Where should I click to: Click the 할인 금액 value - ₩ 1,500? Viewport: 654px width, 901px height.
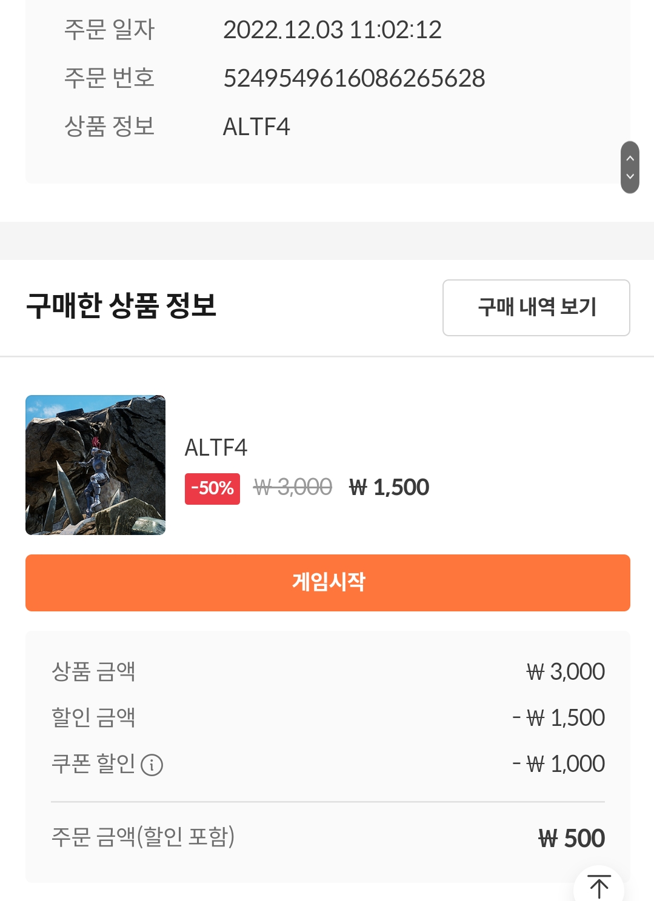click(x=558, y=717)
